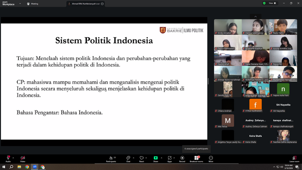302x170 pixels.
Task: Open the View layout menu
Action: (272, 3)
